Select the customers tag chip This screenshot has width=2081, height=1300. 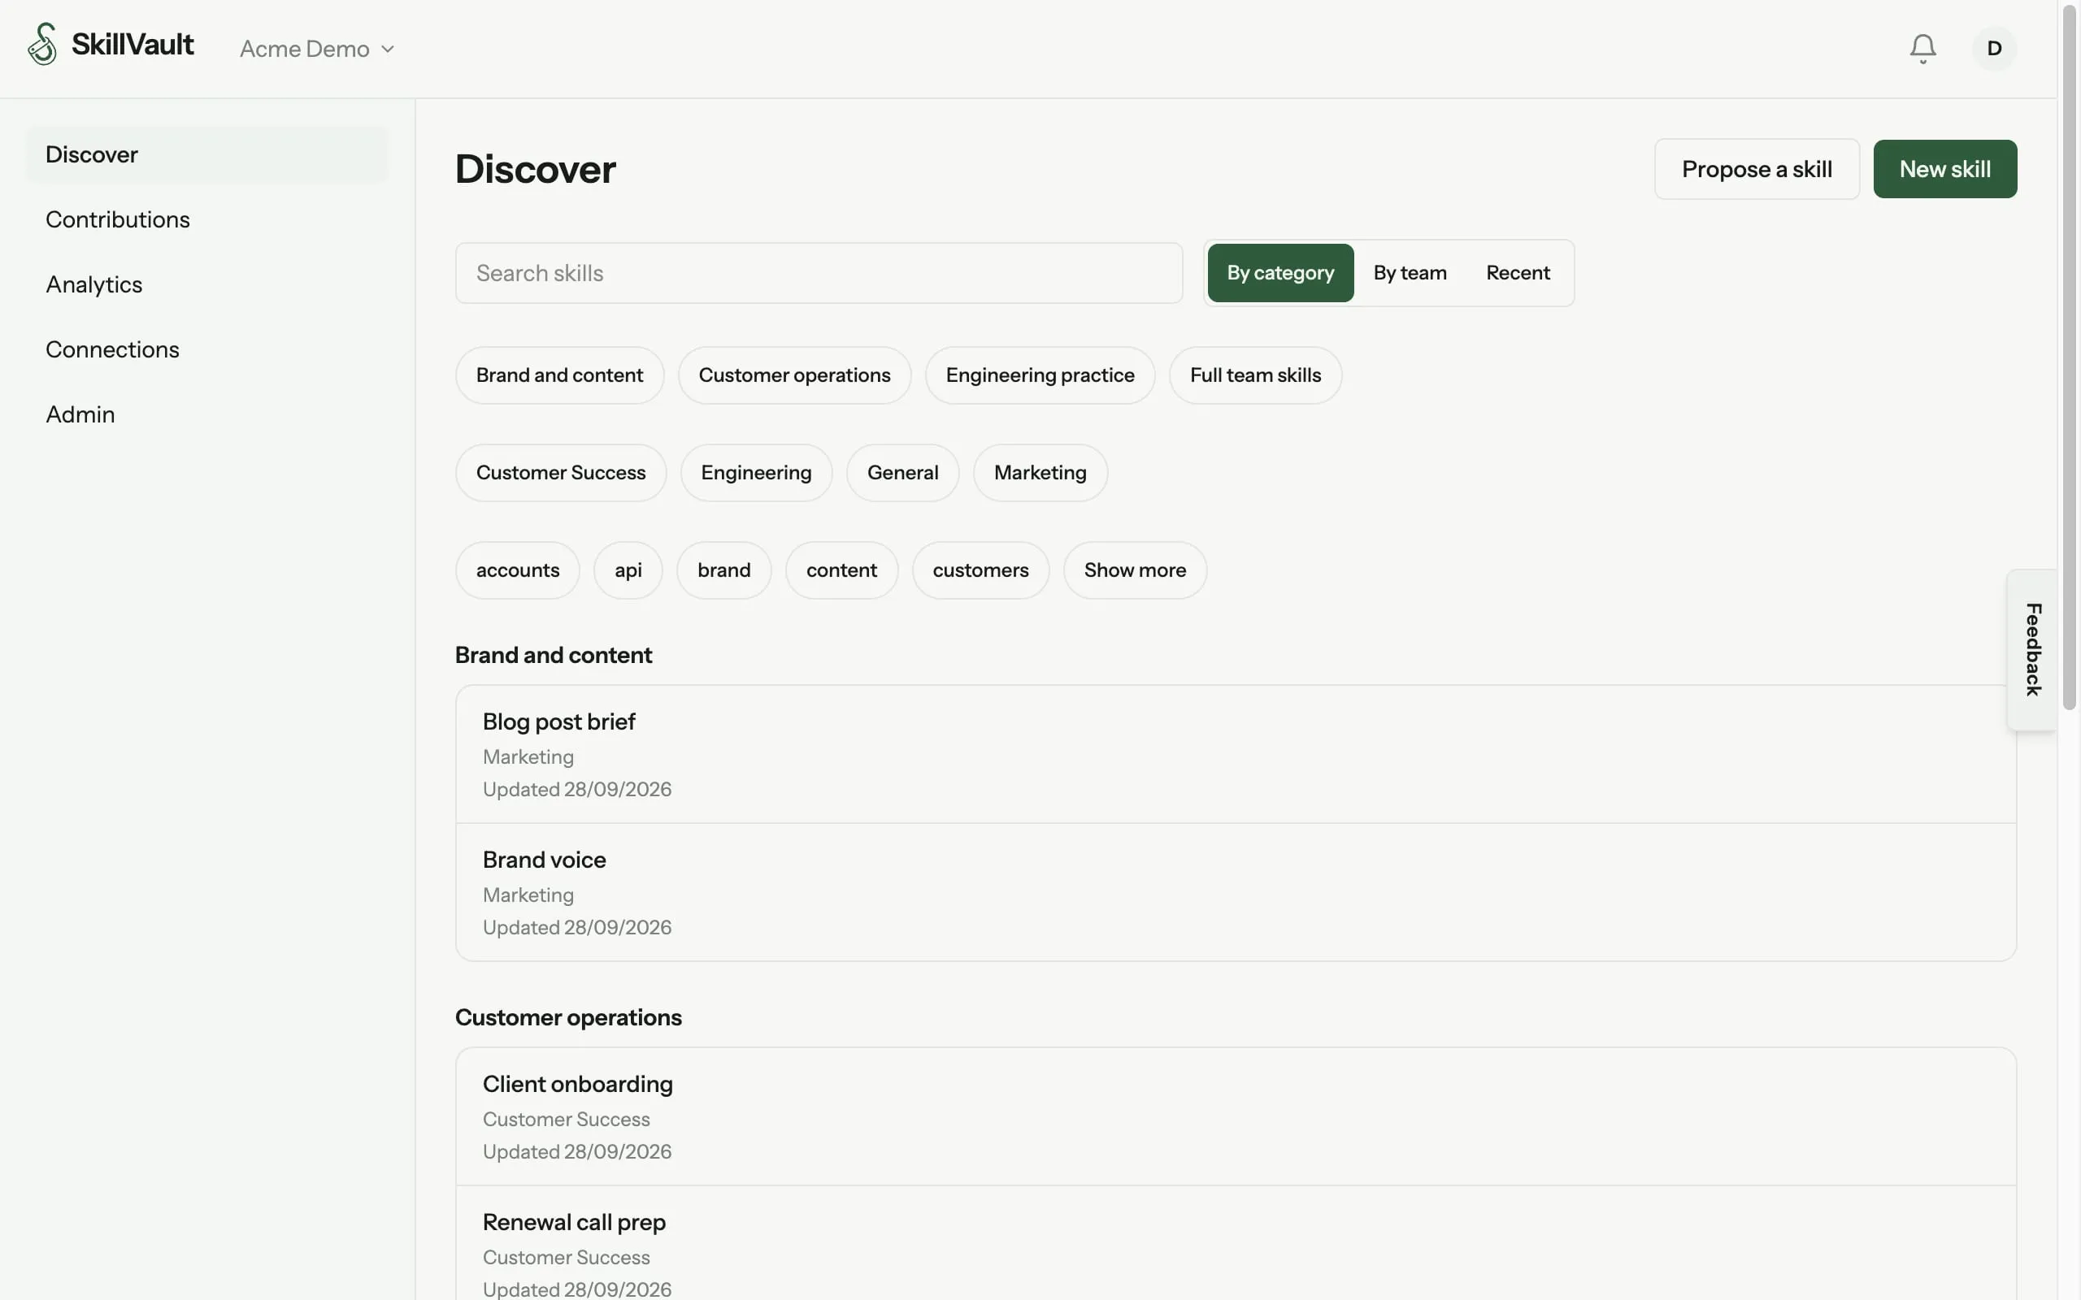(x=980, y=570)
